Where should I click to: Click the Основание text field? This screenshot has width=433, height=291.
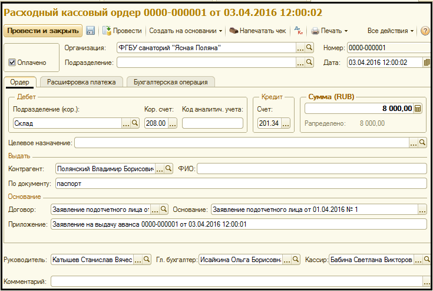coord(315,210)
